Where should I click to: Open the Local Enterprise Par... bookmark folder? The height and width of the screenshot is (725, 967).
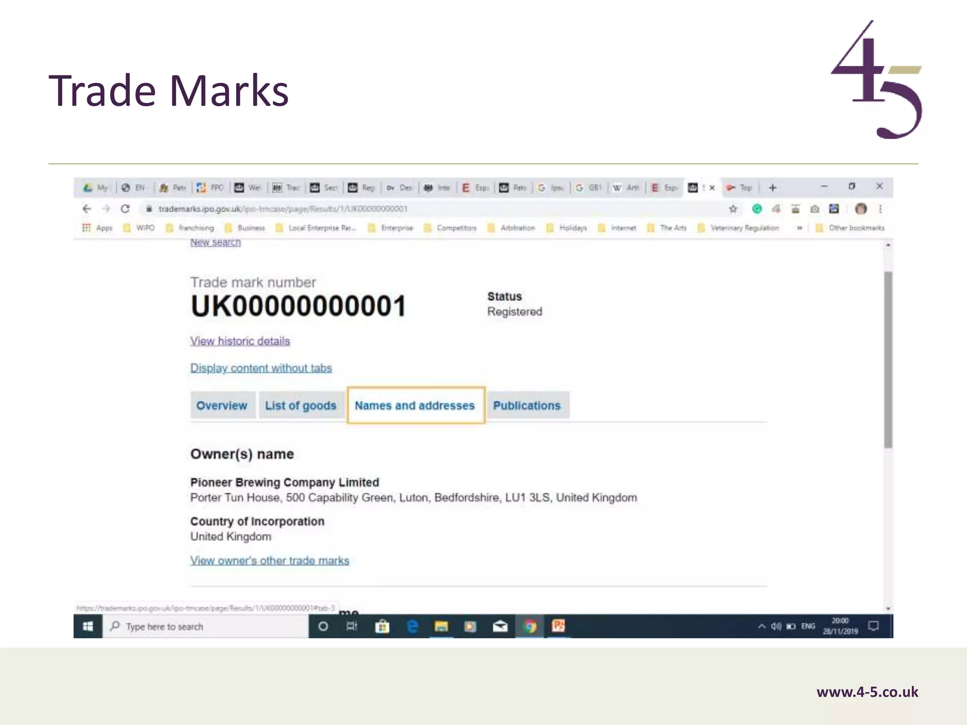tap(315, 228)
